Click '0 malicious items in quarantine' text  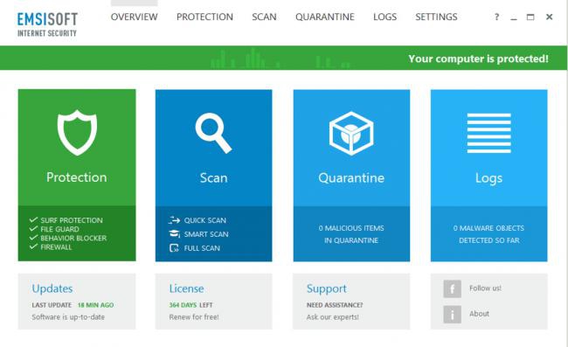351,234
